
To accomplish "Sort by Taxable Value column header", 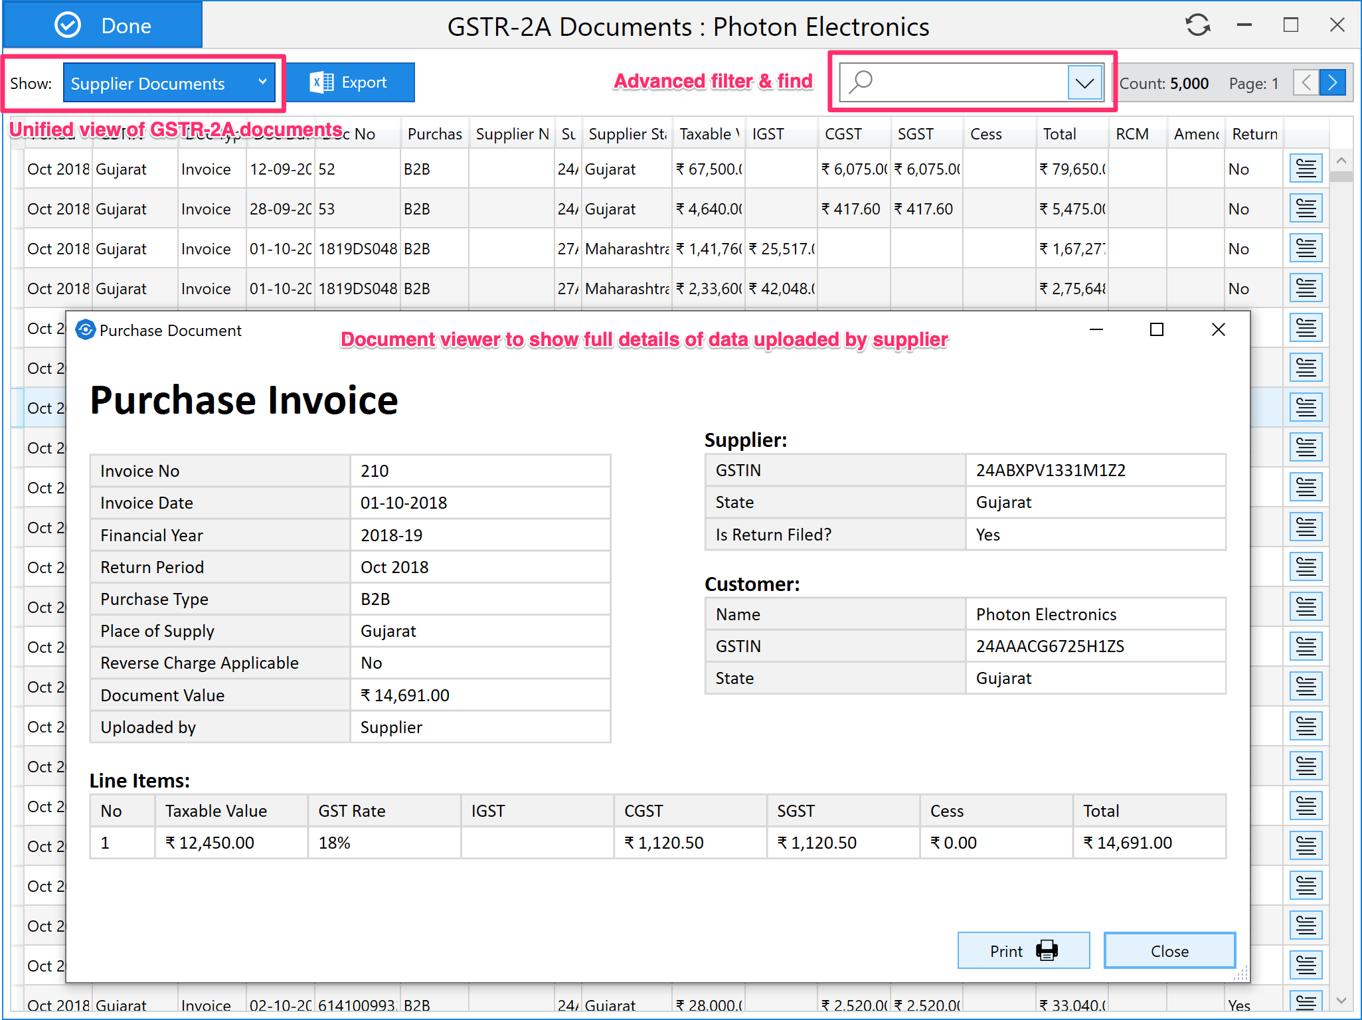I will (x=707, y=134).
